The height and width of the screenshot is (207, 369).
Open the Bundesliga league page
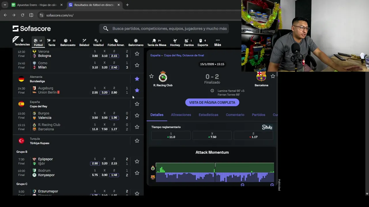point(37,81)
